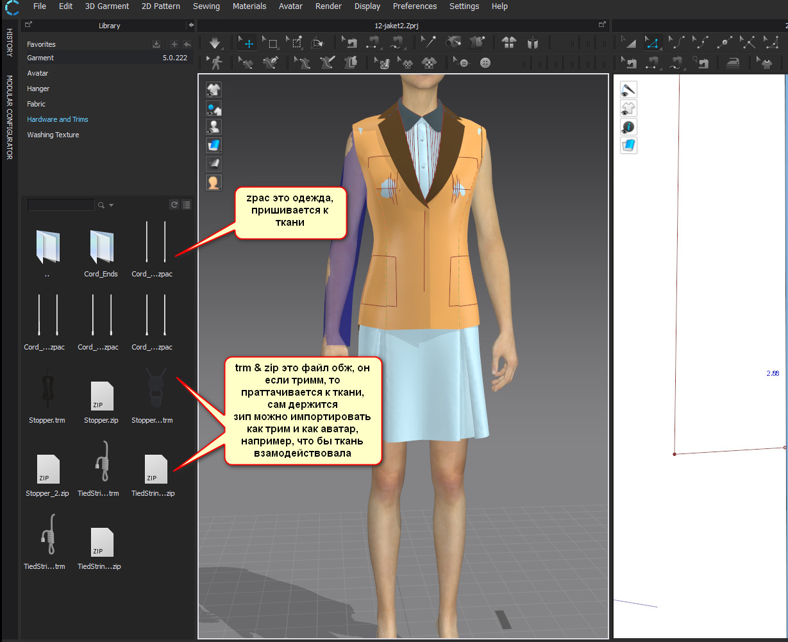Click the Add to Favorites plus icon
788x642 pixels.
tap(174, 44)
